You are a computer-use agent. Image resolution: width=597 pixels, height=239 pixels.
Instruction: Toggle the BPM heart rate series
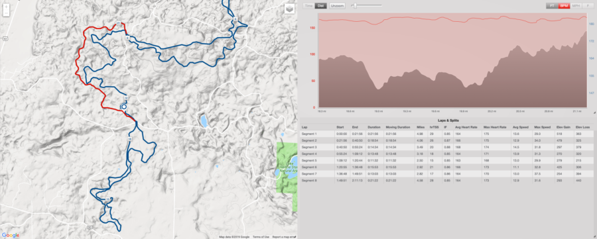coord(564,6)
